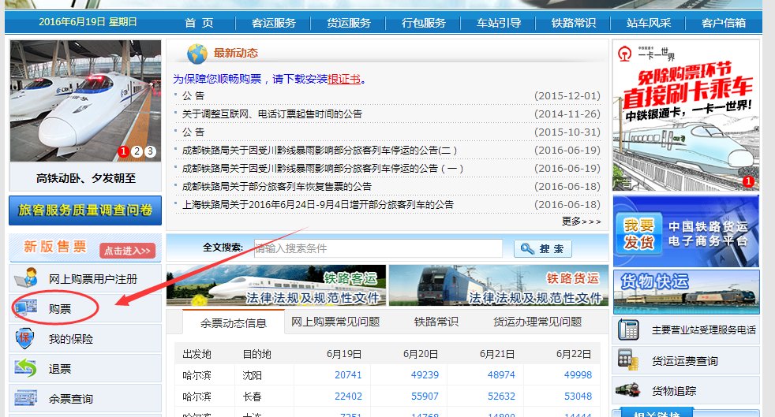Click 53048 for 哈尔滨-长春 6月22日

[578, 397]
